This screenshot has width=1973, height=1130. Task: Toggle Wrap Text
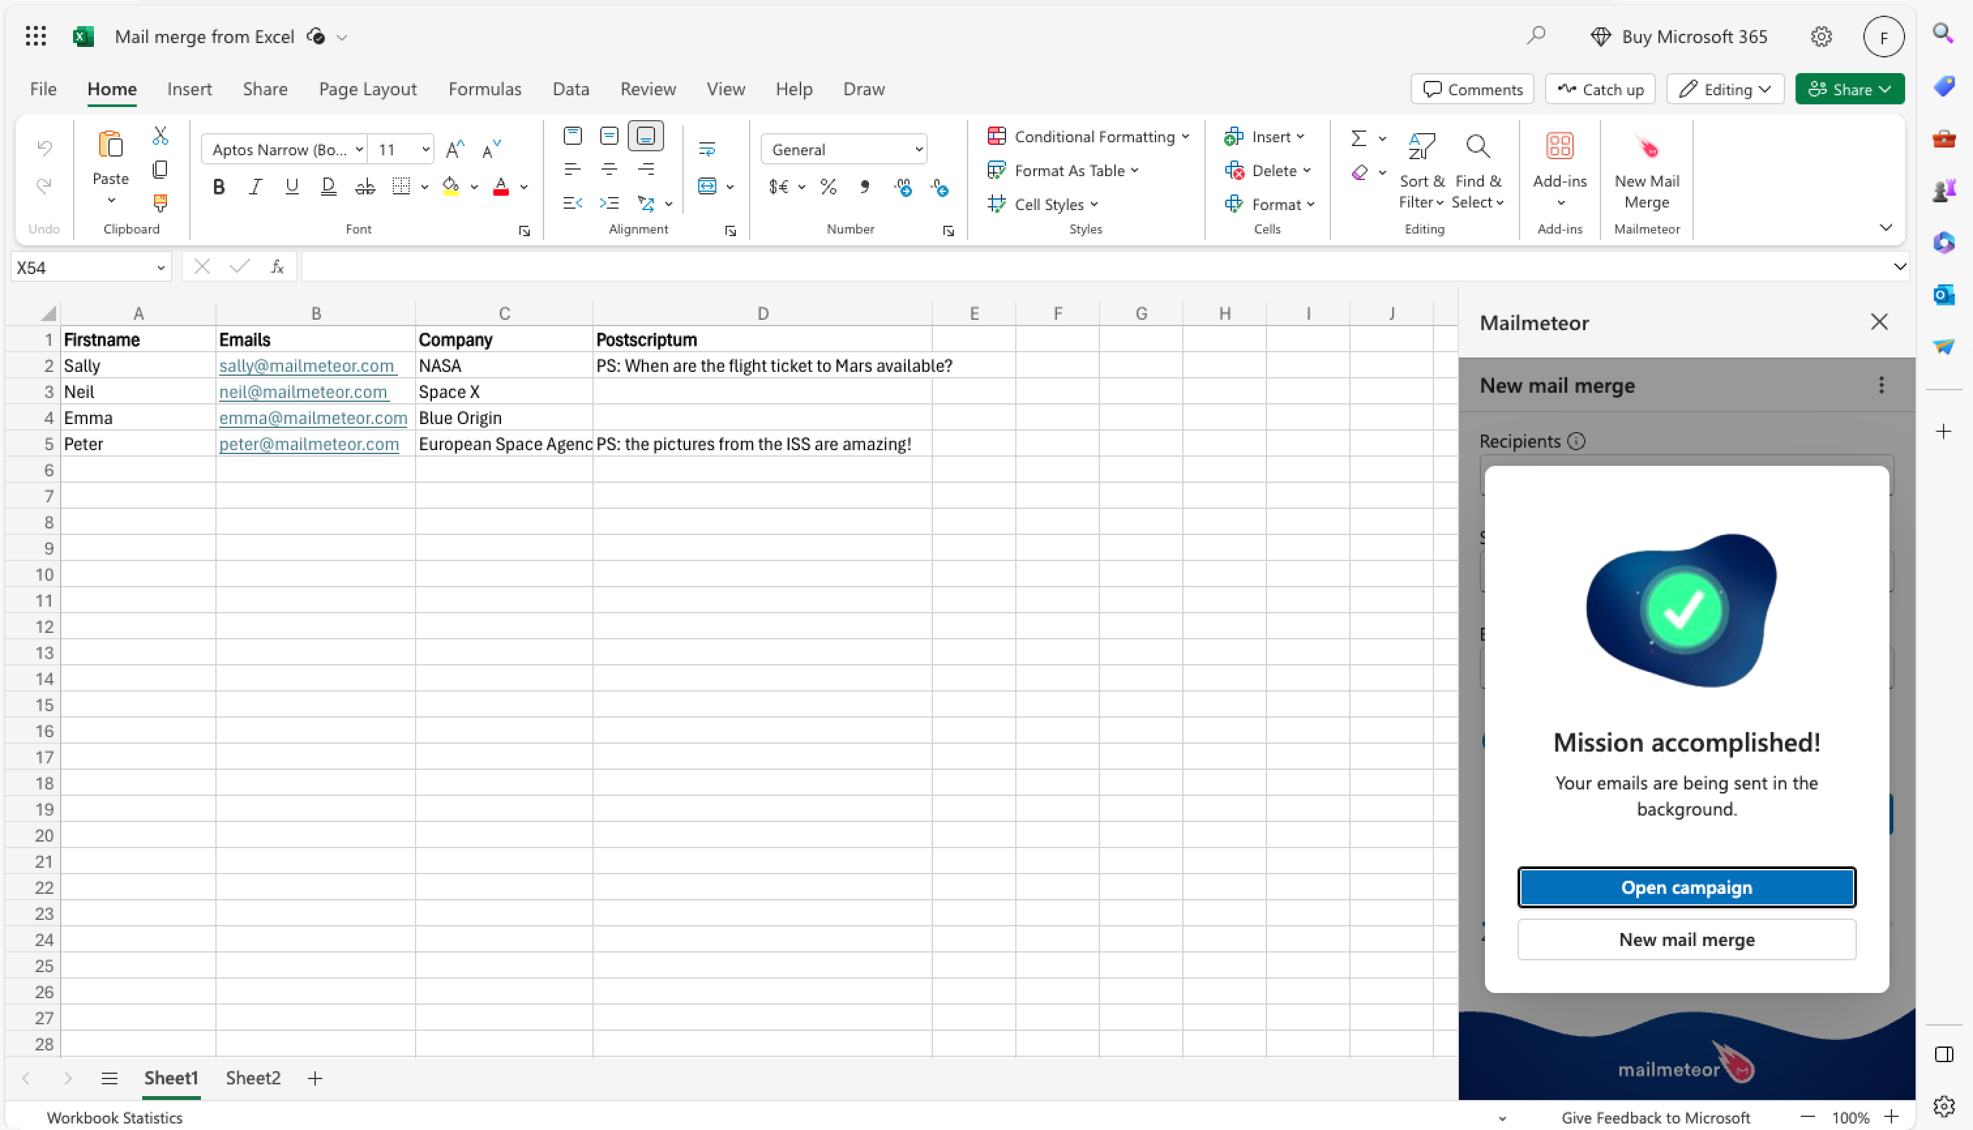tap(707, 149)
